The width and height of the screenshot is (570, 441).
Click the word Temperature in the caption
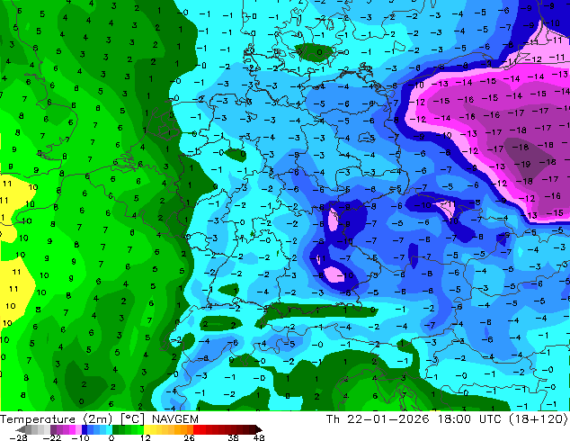click(38, 419)
